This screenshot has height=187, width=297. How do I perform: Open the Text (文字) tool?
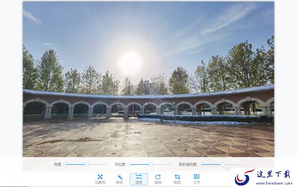[x=197, y=179]
